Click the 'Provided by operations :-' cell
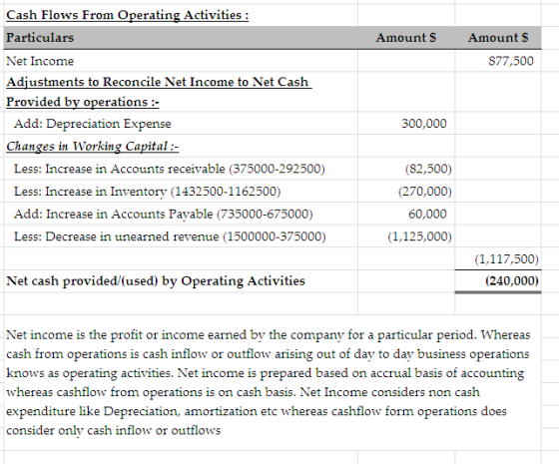This screenshot has width=559, height=464. [x=83, y=102]
